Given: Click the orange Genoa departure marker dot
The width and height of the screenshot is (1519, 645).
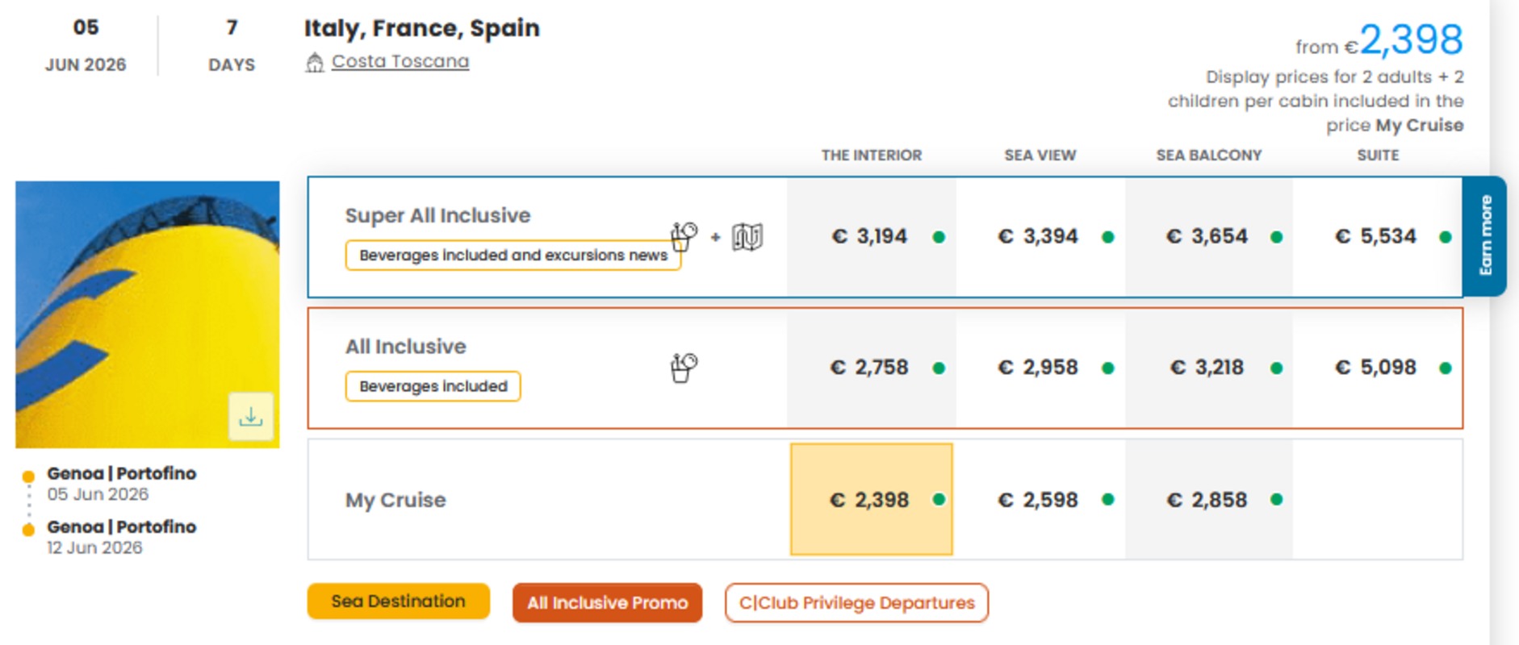Looking at the screenshot, I should (28, 476).
